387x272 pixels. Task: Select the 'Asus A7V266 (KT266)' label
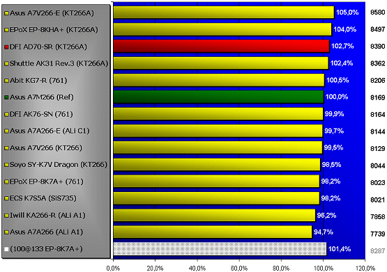(x=46, y=148)
